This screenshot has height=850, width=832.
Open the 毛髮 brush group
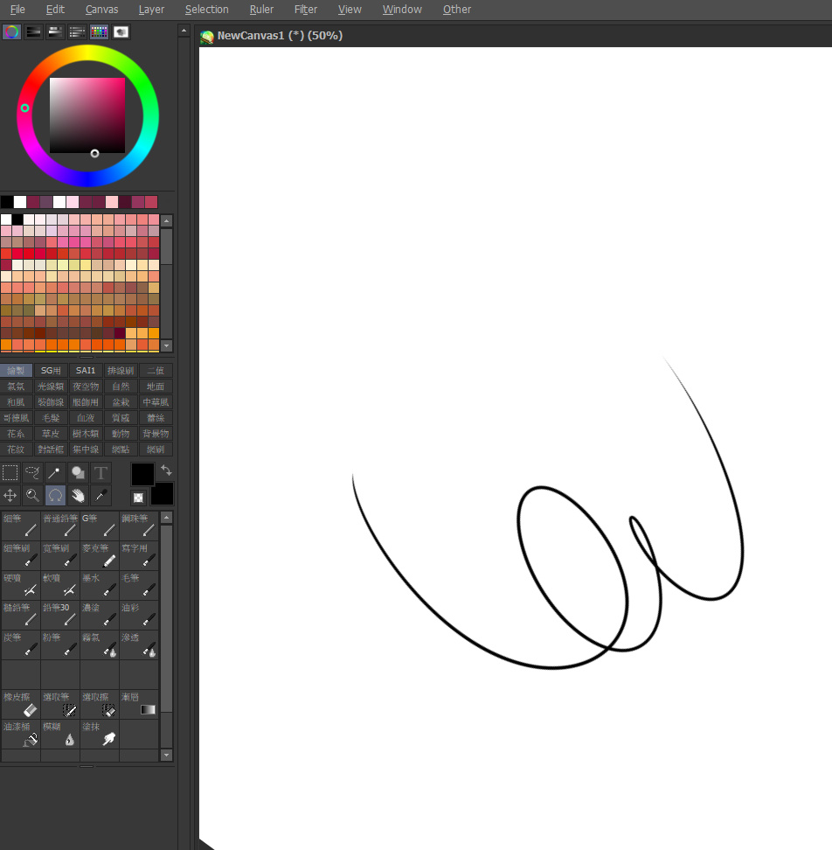[51, 417]
